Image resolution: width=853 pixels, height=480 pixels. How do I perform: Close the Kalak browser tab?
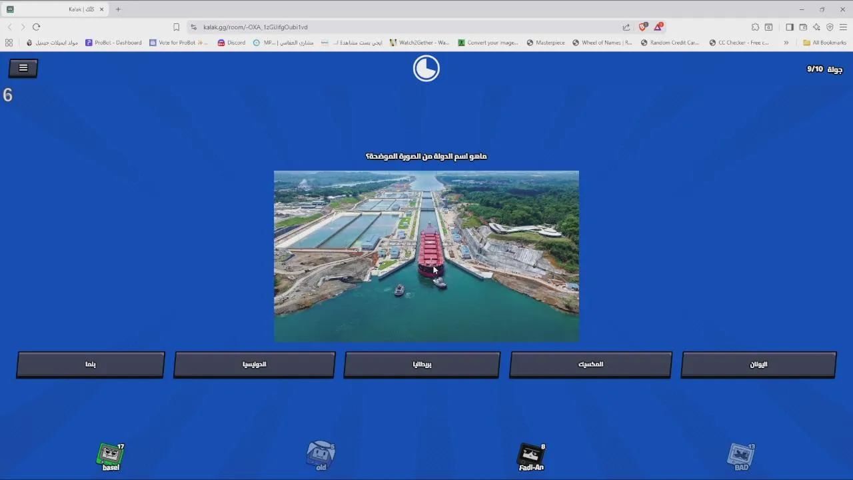click(101, 9)
